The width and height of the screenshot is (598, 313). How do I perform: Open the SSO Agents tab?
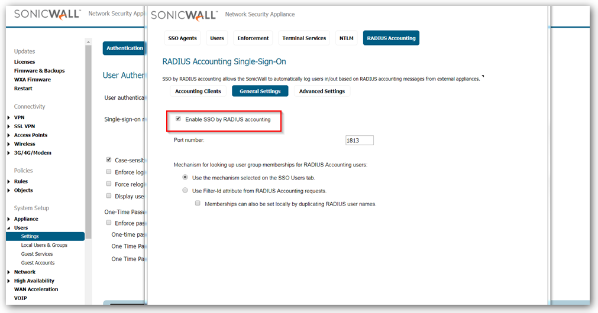click(182, 38)
